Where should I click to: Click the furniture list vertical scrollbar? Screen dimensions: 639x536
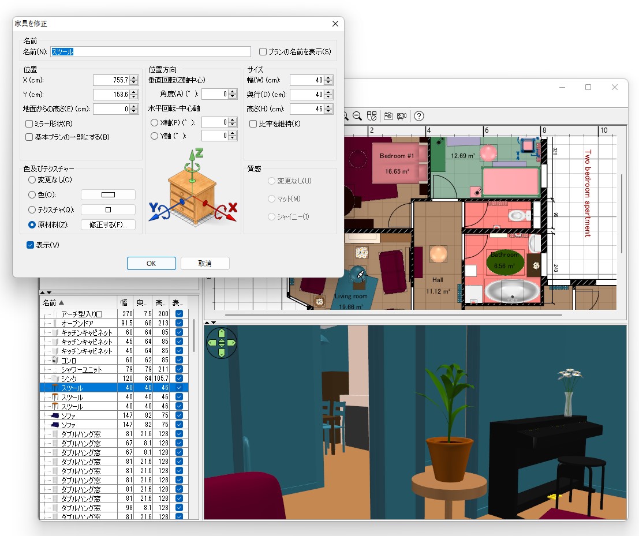[193, 335]
